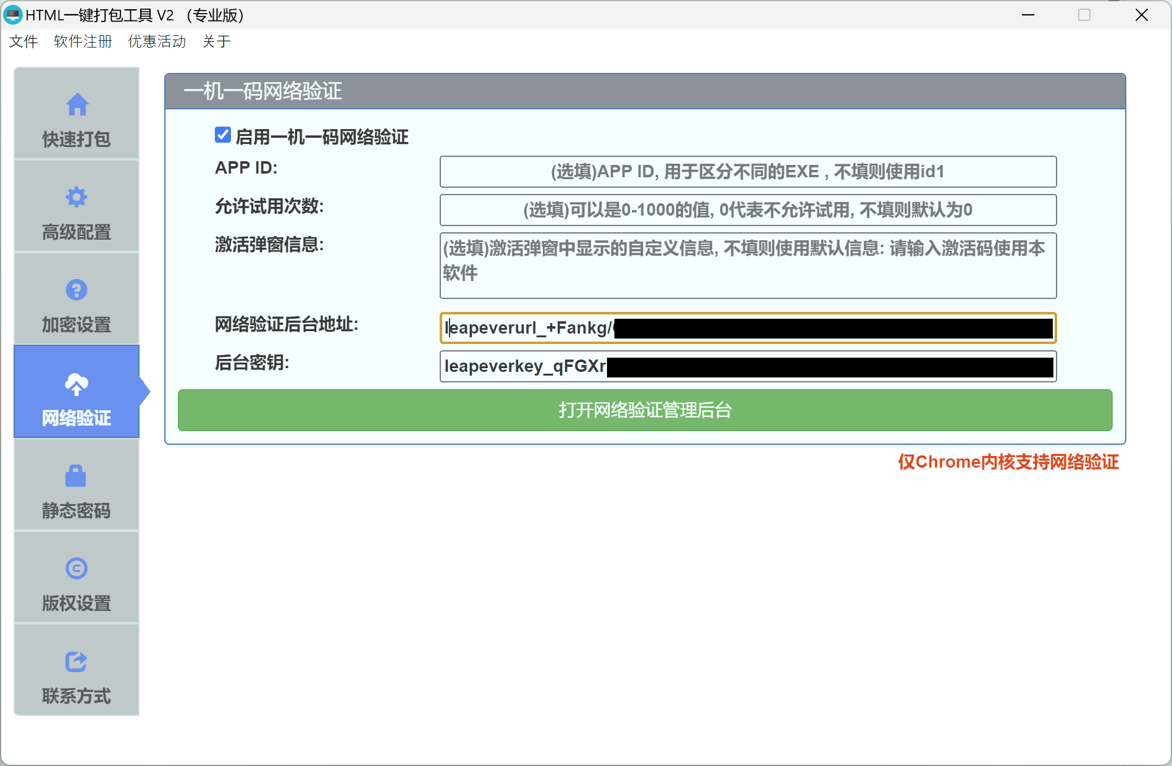
Task: Open 高级配置 via the gear icon
Action: click(77, 197)
